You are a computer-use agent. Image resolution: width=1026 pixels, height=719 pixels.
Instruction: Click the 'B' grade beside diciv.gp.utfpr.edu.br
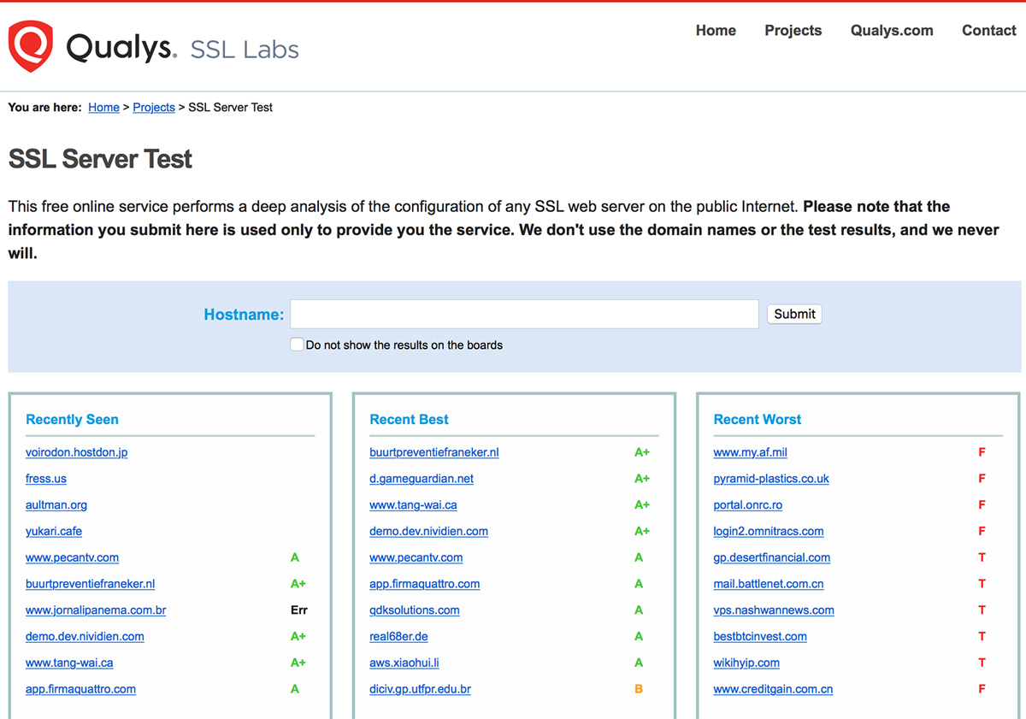coord(639,689)
